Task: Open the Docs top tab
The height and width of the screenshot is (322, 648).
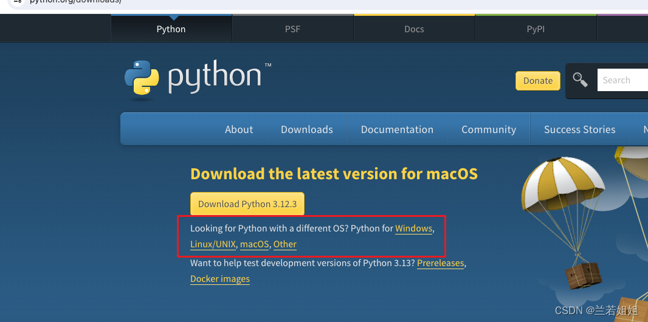Action: tap(414, 29)
